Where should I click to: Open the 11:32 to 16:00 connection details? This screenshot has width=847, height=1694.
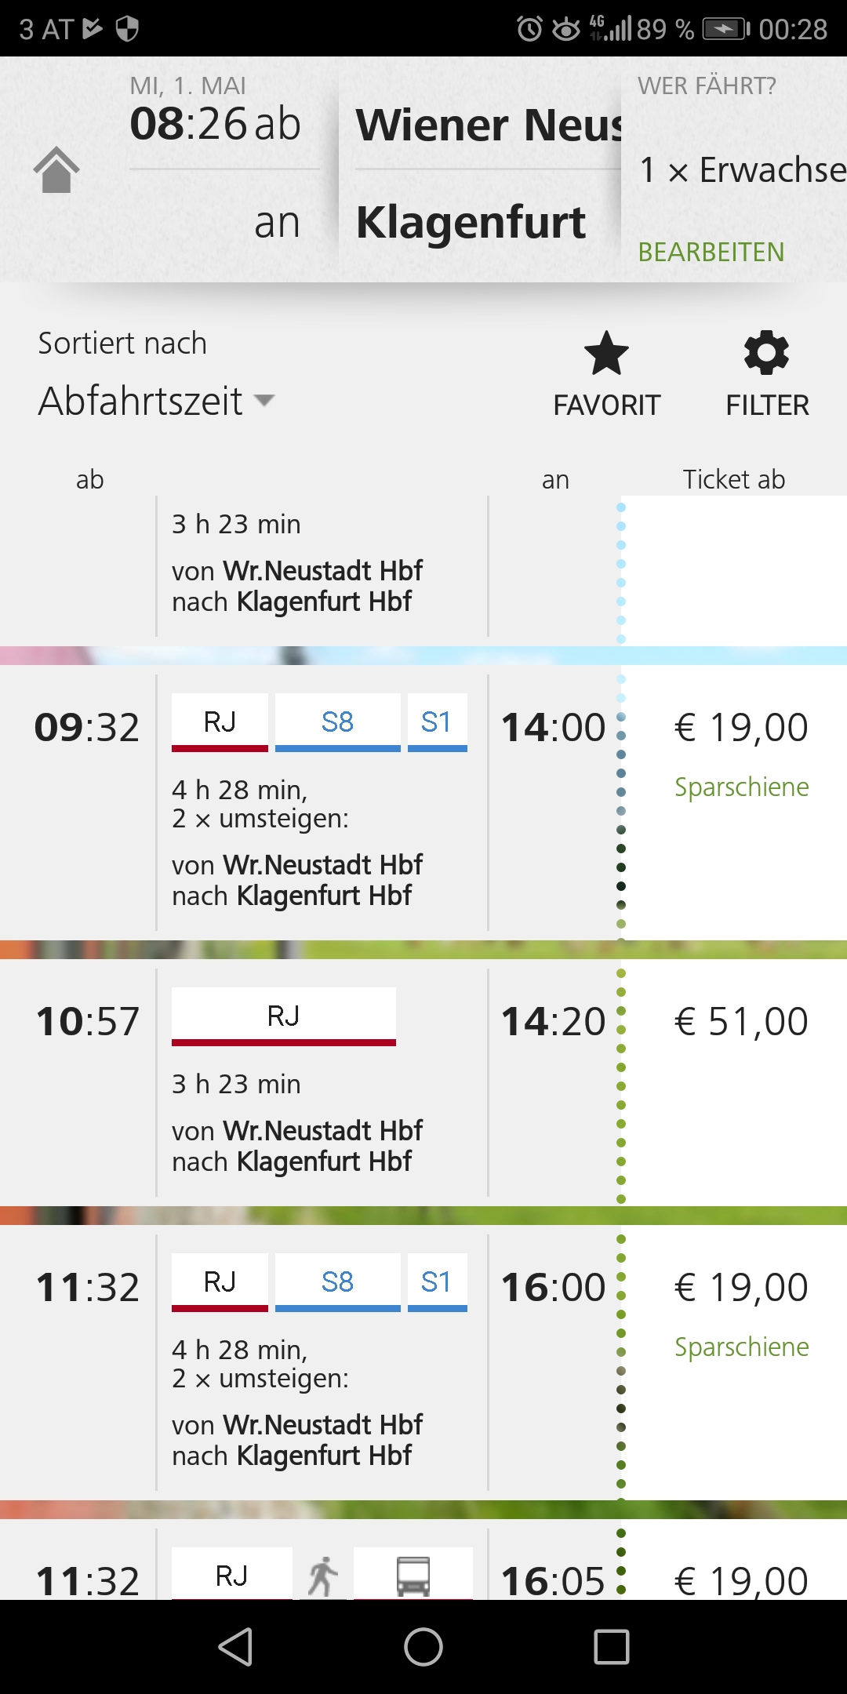coord(423,1362)
